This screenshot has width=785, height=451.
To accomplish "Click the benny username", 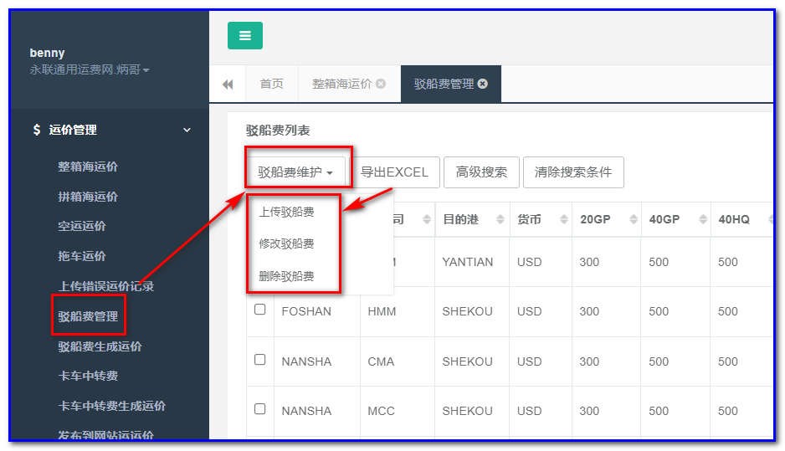I will pos(47,53).
